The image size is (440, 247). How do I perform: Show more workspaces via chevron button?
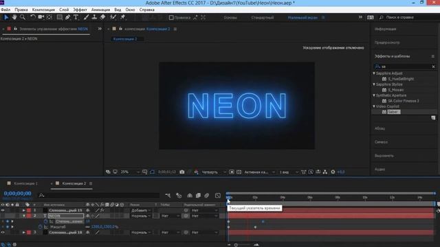point(360,17)
